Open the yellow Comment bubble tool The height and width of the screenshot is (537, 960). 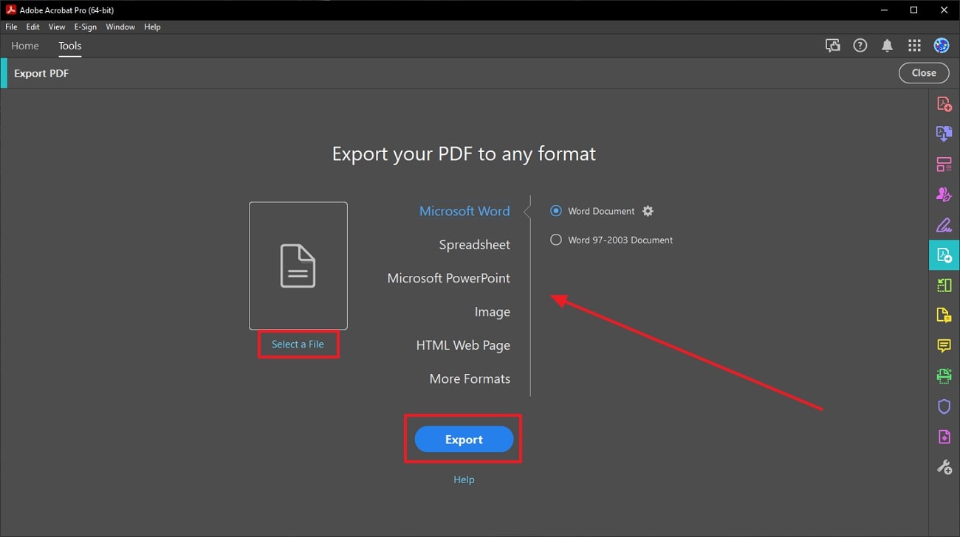point(944,346)
